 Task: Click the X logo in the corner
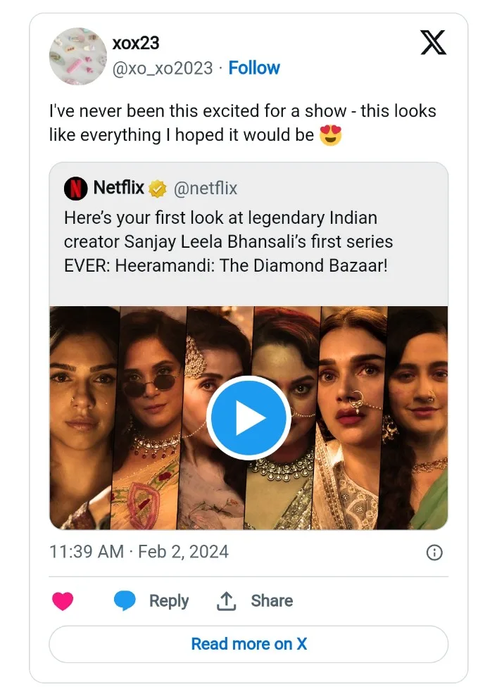click(x=433, y=42)
